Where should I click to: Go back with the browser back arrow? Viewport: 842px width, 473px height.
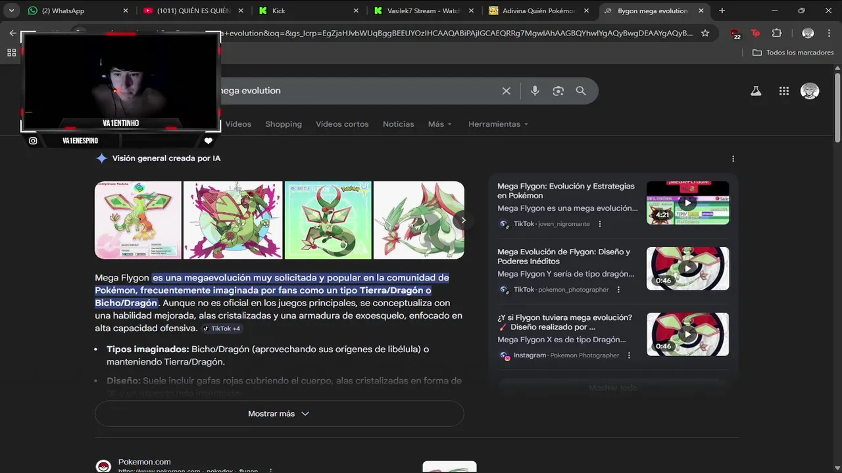13,33
